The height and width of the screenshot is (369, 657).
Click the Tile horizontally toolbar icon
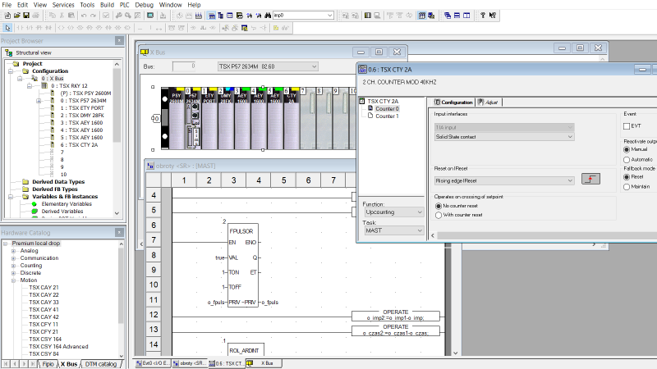pos(457,16)
